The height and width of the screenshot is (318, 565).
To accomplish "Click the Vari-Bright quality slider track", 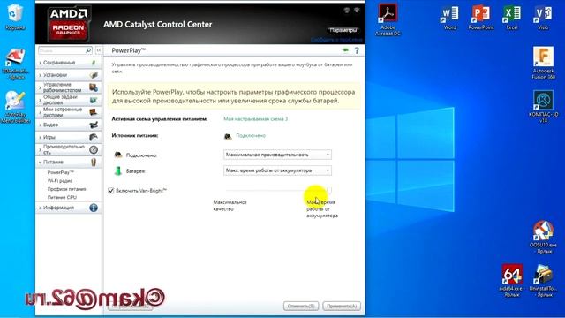I will point(278,190).
